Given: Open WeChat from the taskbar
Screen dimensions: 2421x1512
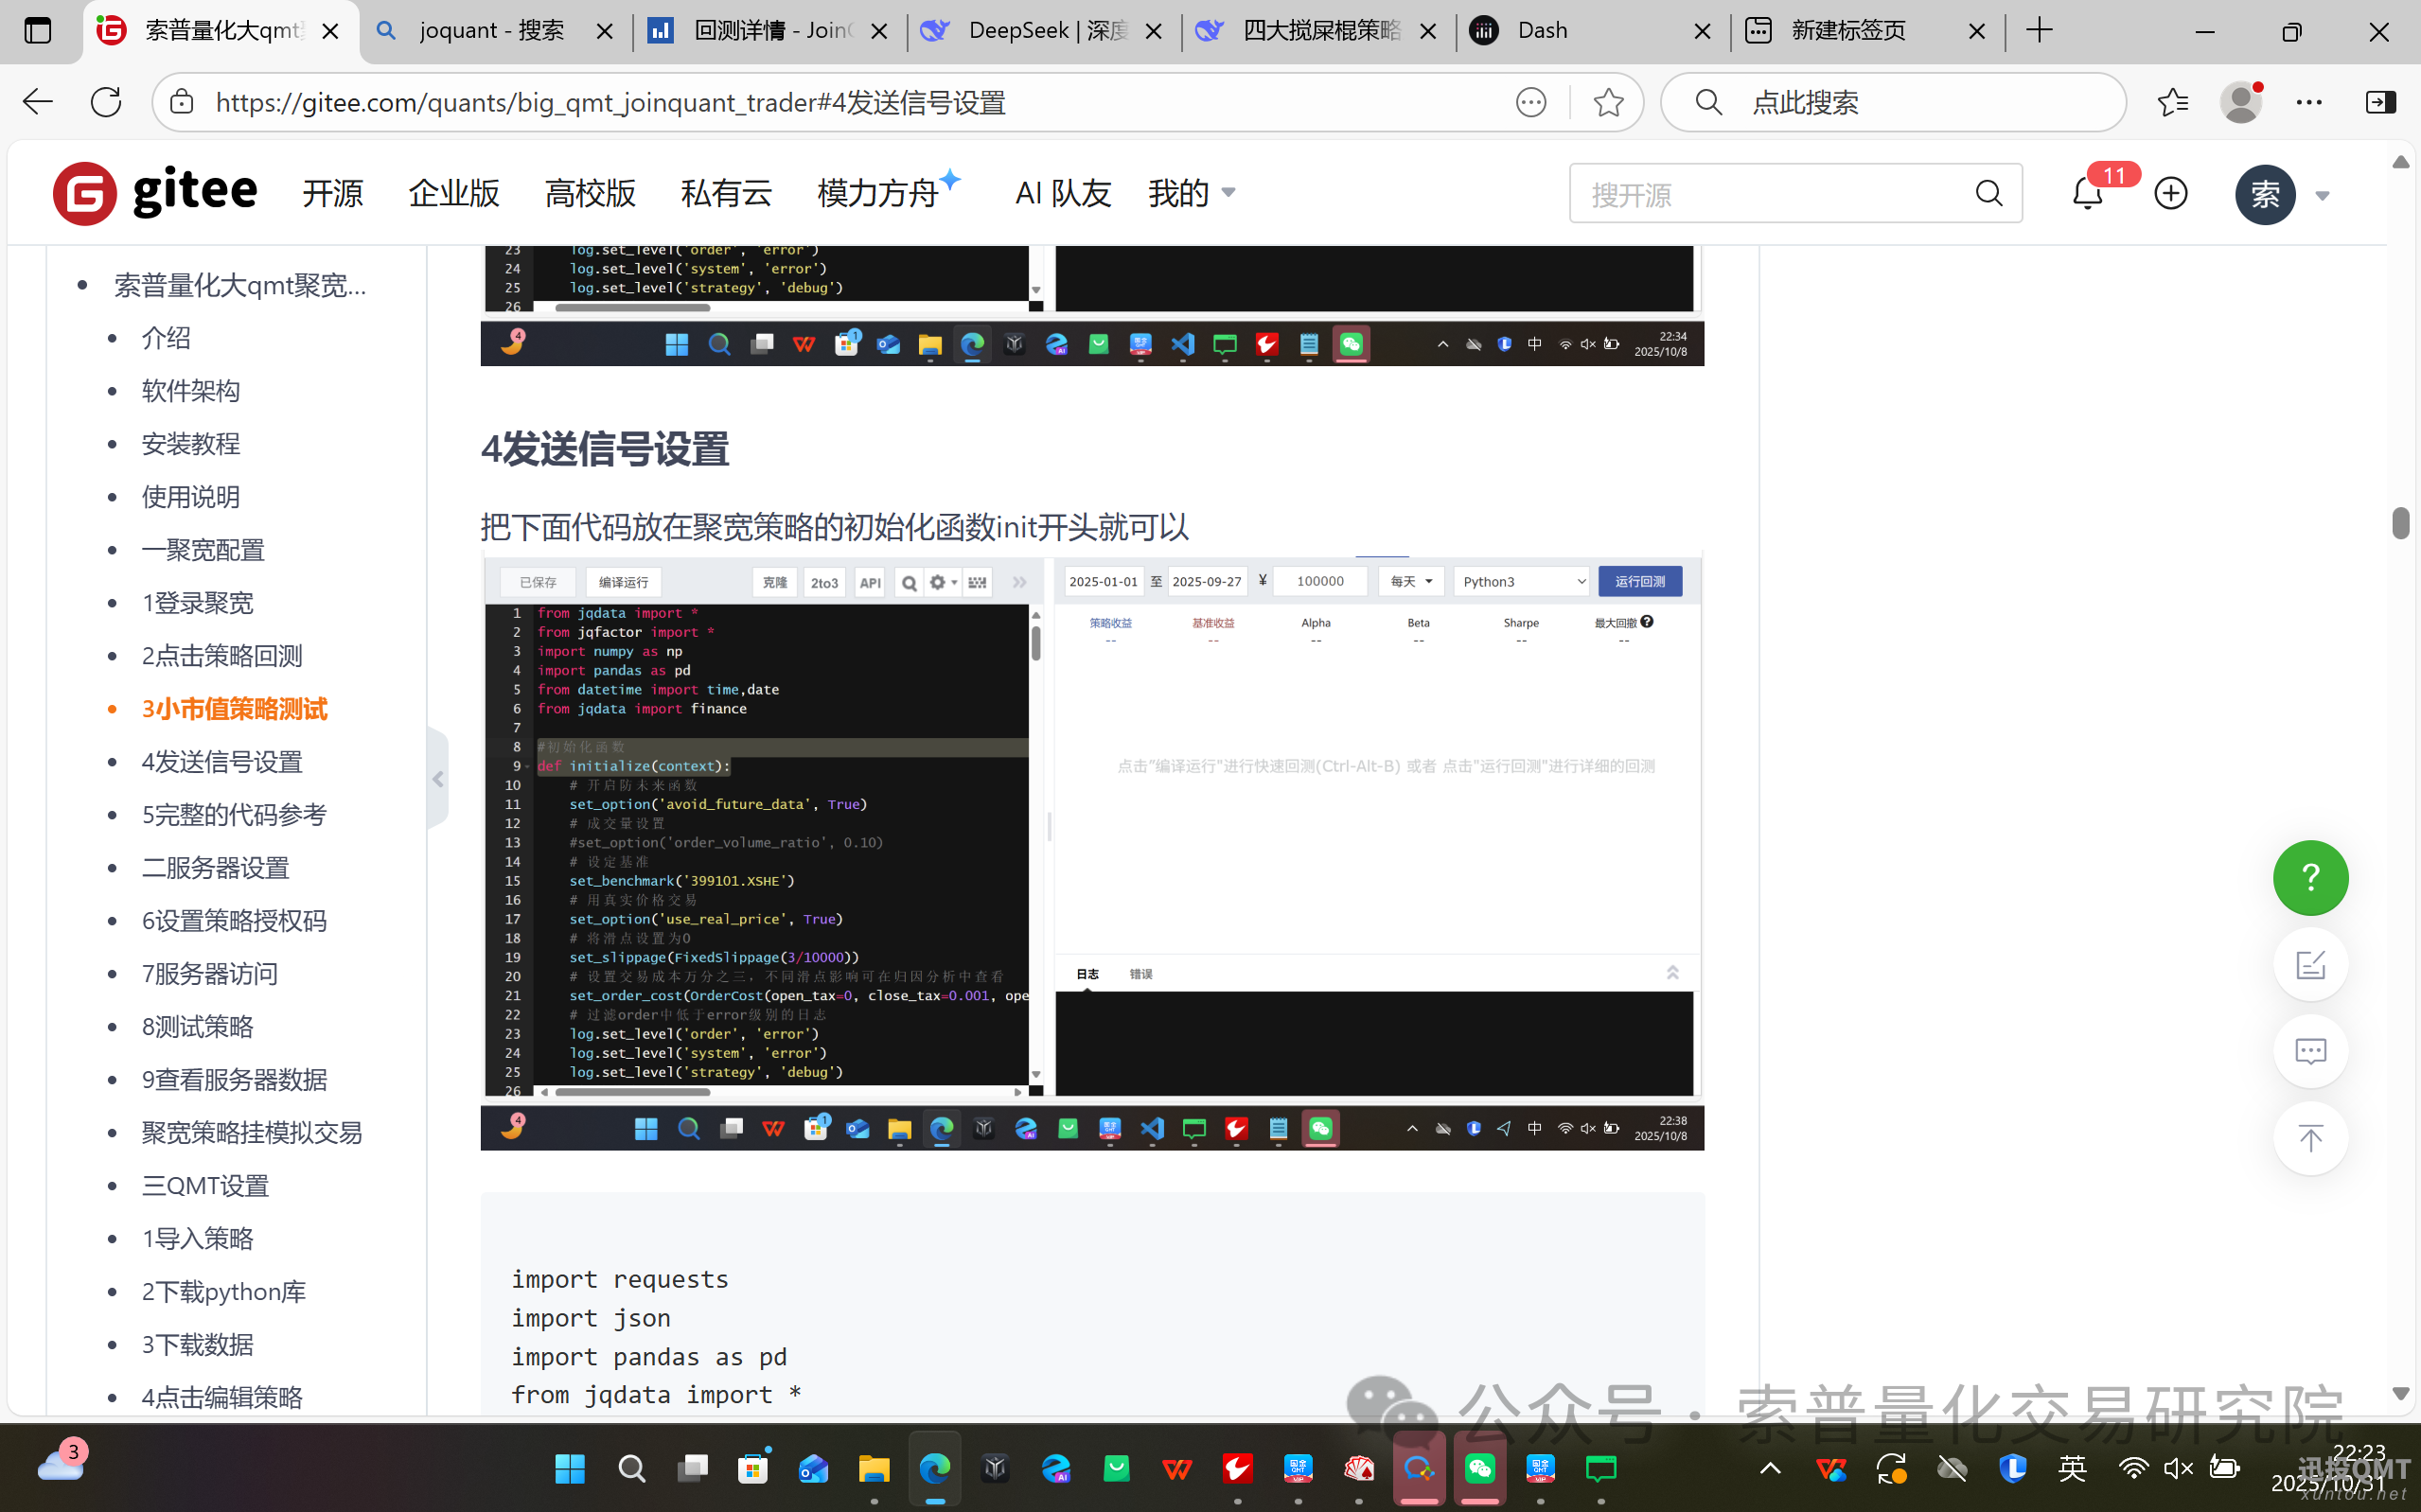Looking at the screenshot, I should tap(1480, 1468).
